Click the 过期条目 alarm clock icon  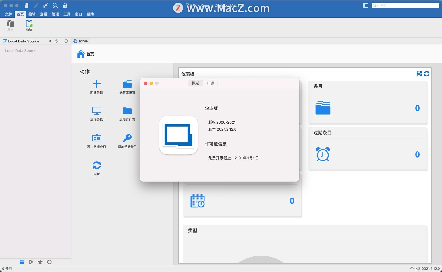323,154
